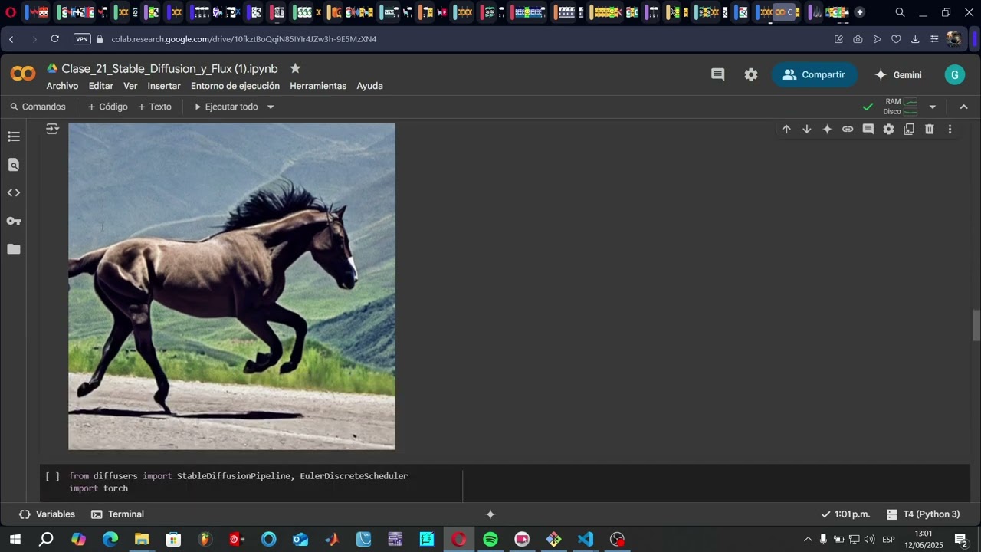981x552 pixels.
Task: Open the Secrets key panel
Action: click(14, 221)
